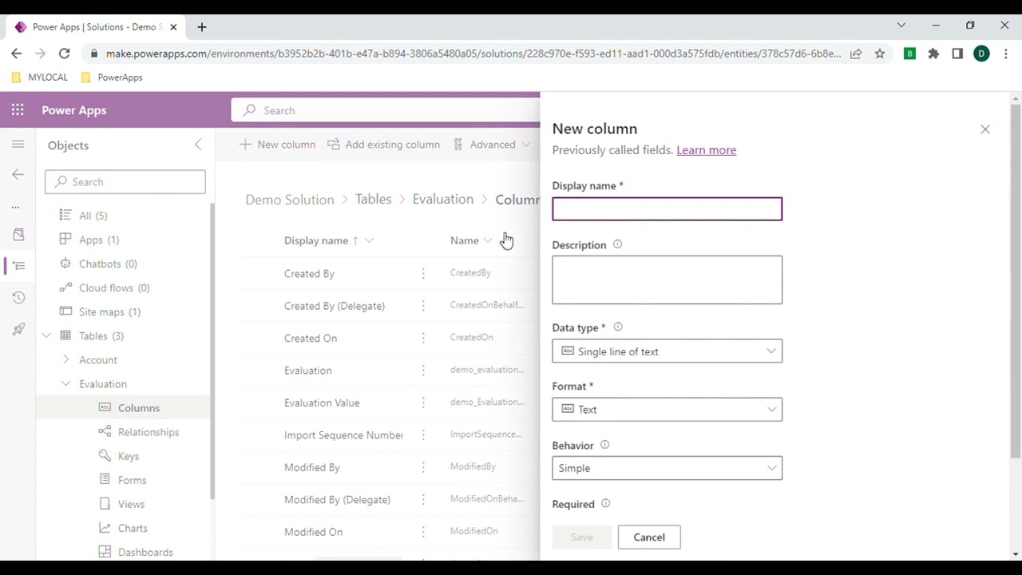
Task: Click Add existing column button
Action: point(383,145)
